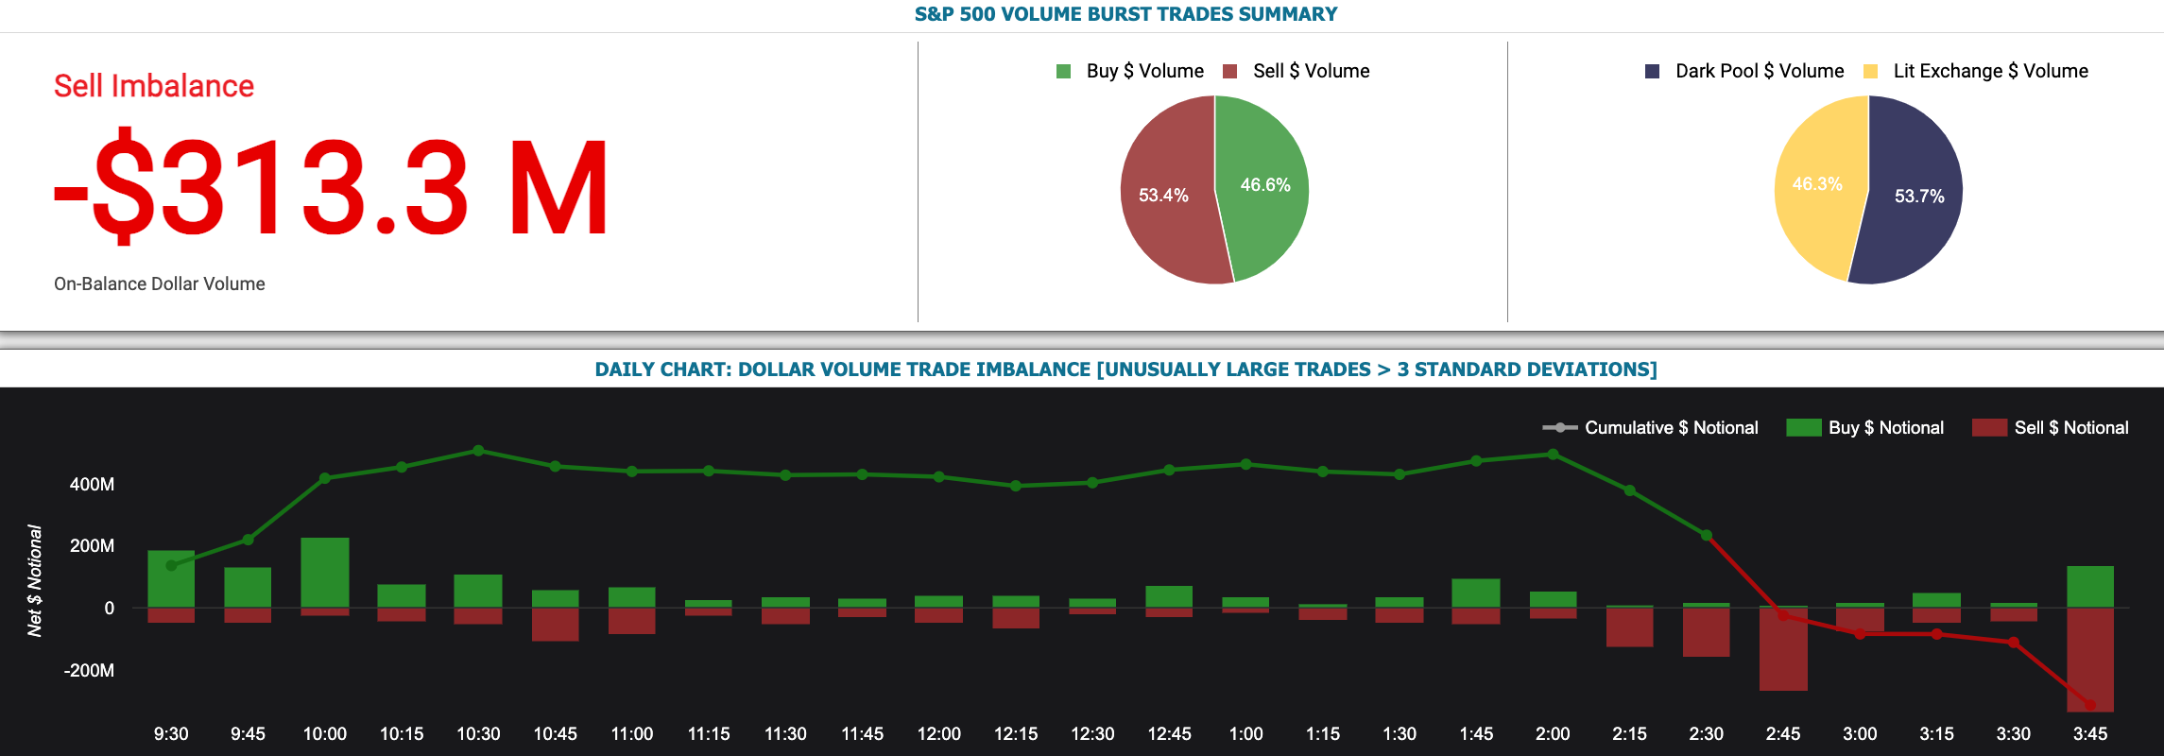The image size is (2164, 756).
Task: Click the -200M y-axis label
Action: [89, 671]
